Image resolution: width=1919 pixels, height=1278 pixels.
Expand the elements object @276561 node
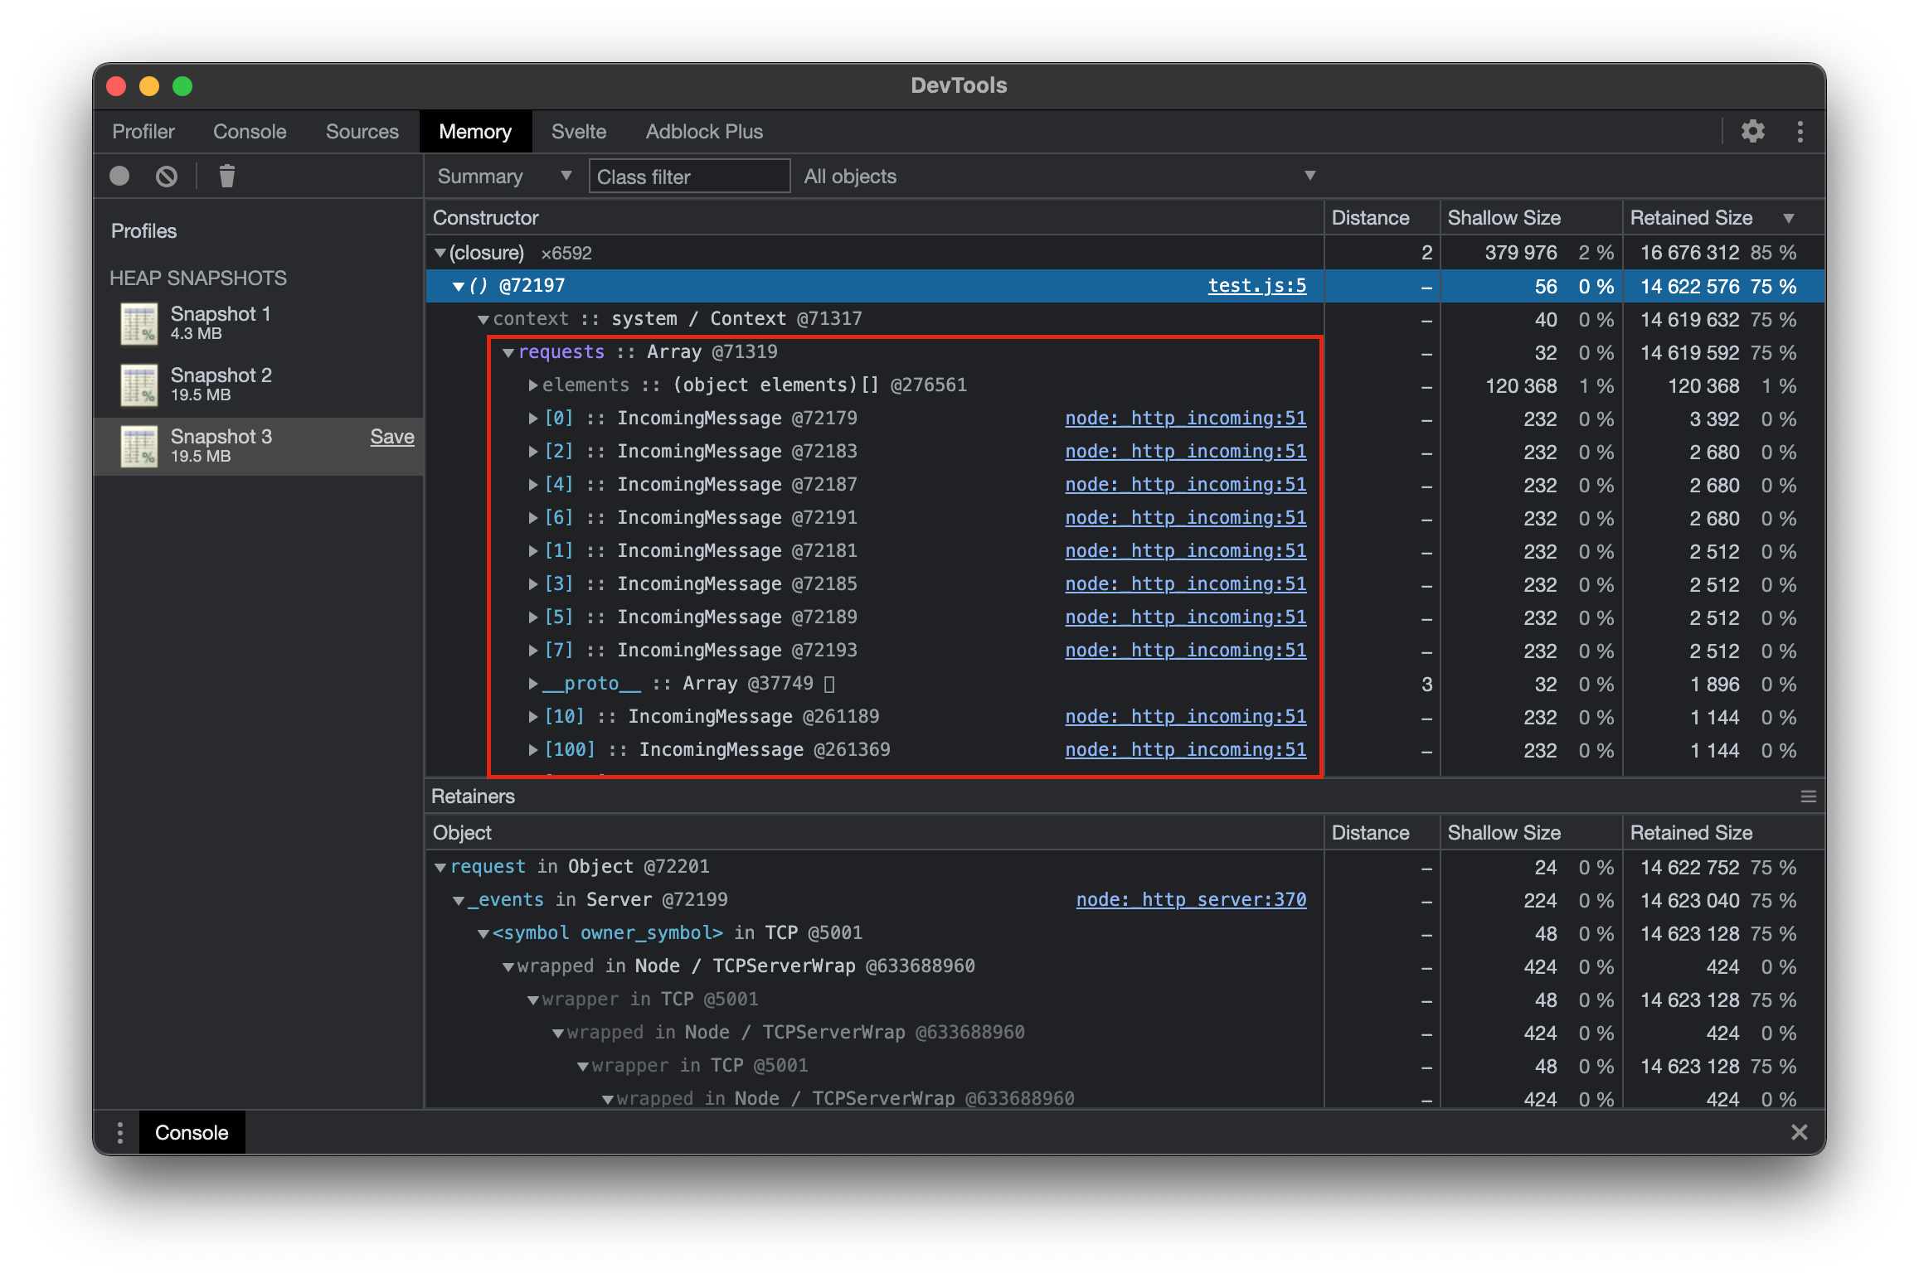[528, 385]
